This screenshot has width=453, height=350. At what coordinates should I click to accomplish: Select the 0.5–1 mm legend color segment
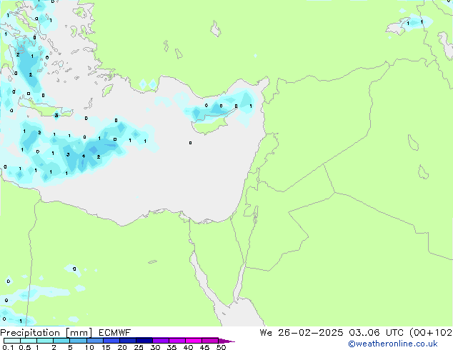point(29,341)
